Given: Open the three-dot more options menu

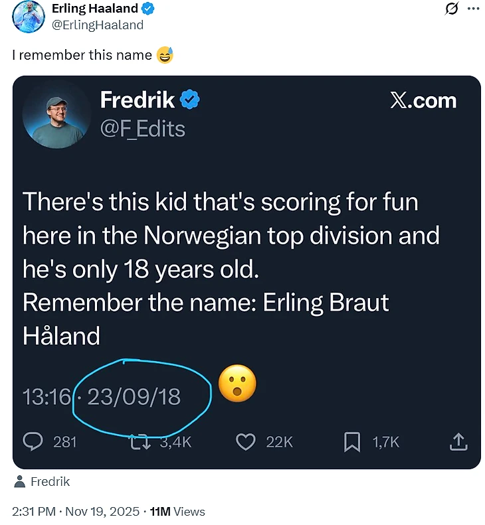Looking at the screenshot, I should pos(472,9).
